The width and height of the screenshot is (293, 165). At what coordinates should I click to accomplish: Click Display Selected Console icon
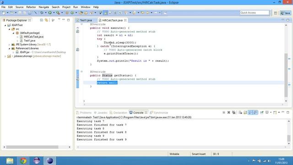pos(267,112)
